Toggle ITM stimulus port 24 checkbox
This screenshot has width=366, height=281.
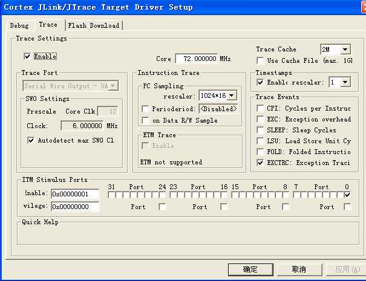tap(162, 195)
